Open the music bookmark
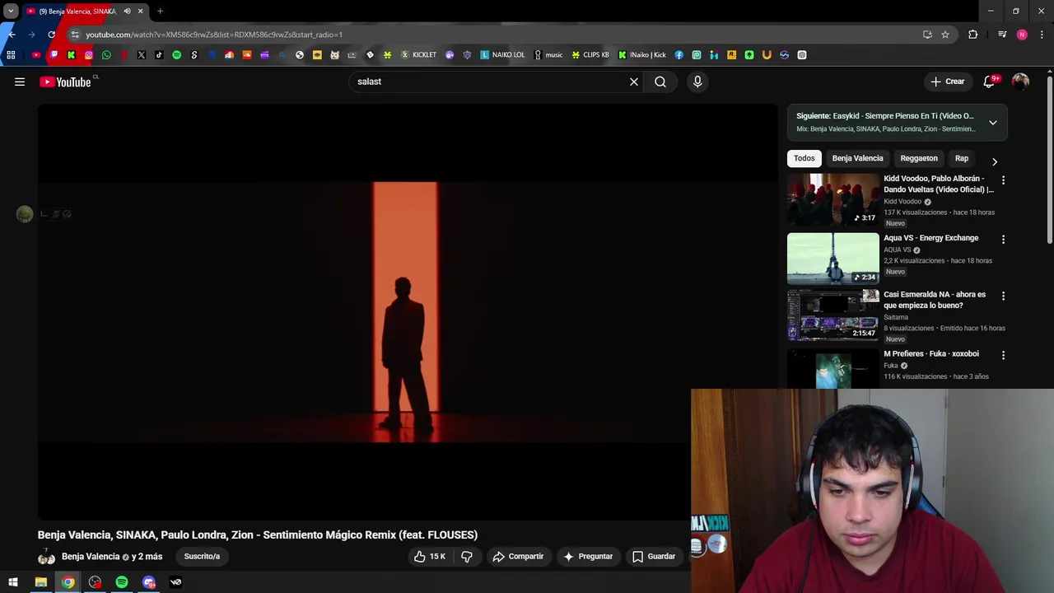 point(548,55)
